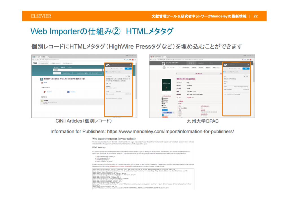Close the Mendeley importer popup in the CiNii window
Image resolution: width=289 pixels, height=204 pixels.
[130, 65]
